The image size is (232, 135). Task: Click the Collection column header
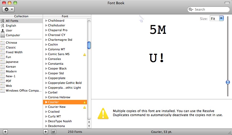pyautogui.click(x=21, y=16)
